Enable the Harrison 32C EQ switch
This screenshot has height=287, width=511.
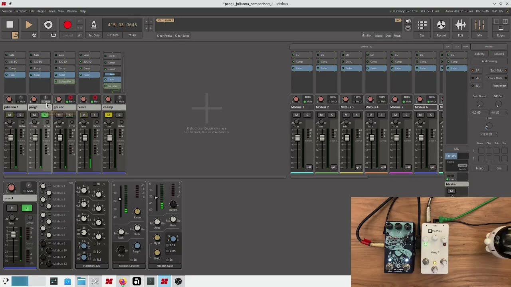click(x=94, y=252)
